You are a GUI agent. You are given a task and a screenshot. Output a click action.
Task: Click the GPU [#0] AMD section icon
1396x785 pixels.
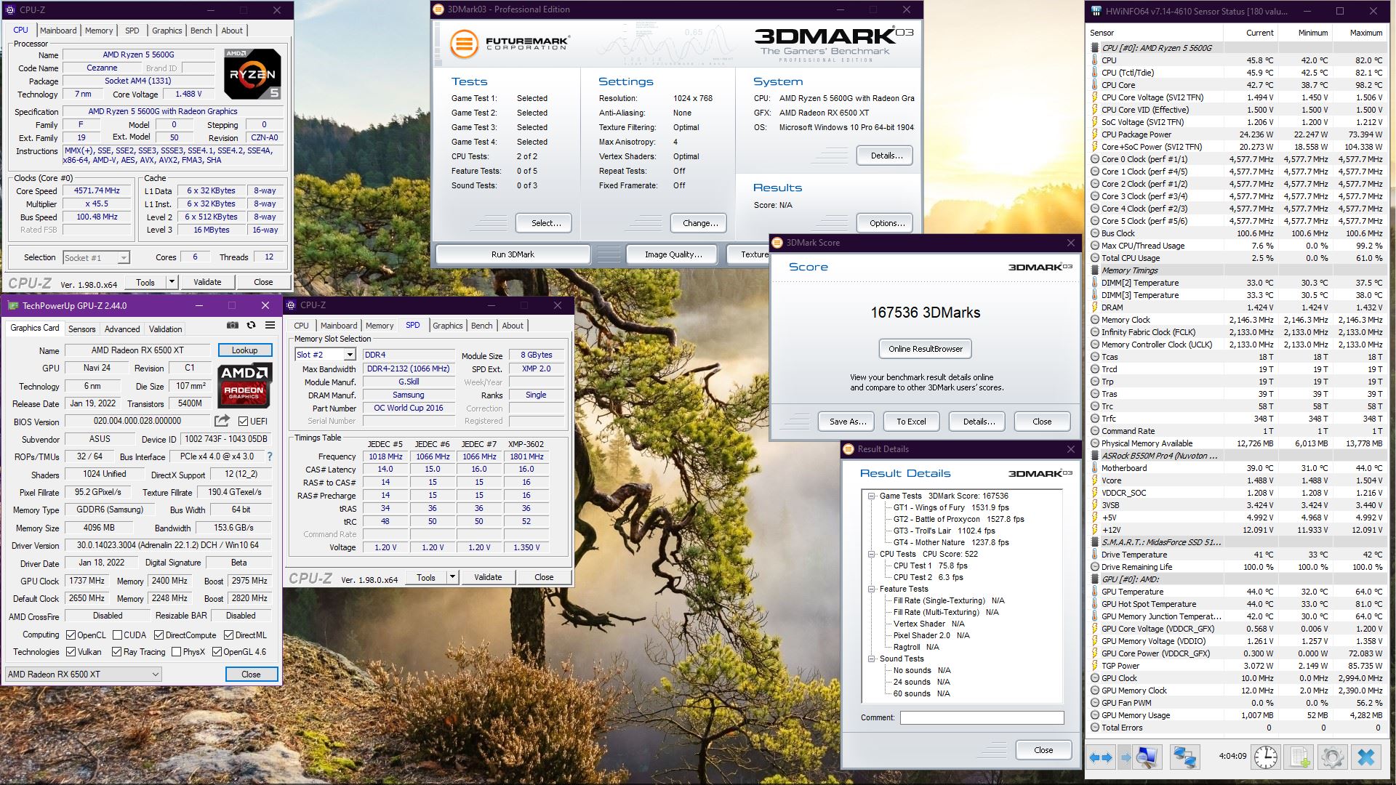click(x=1095, y=579)
